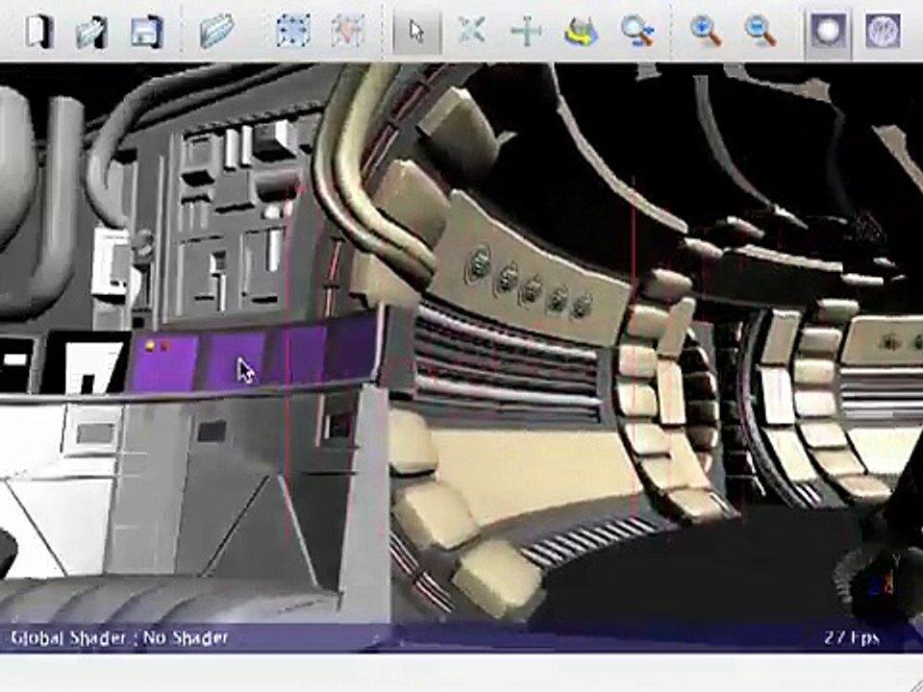Click the Global Shader : No Shader status text
This screenshot has width=923, height=692.
click(x=119, y=638)
